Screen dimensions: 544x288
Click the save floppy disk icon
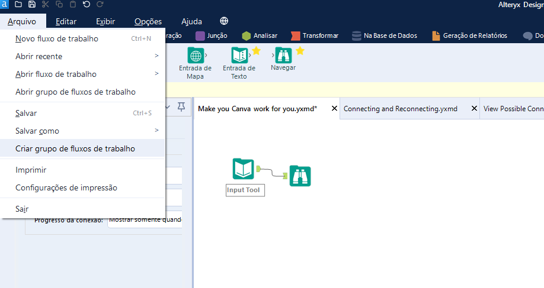pyautogui.click(x=31, y=4)
